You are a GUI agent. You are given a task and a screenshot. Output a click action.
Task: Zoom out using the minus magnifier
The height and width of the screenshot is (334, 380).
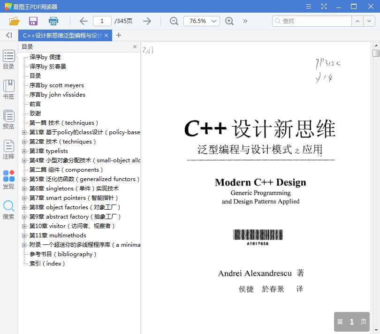pos(174,21)
